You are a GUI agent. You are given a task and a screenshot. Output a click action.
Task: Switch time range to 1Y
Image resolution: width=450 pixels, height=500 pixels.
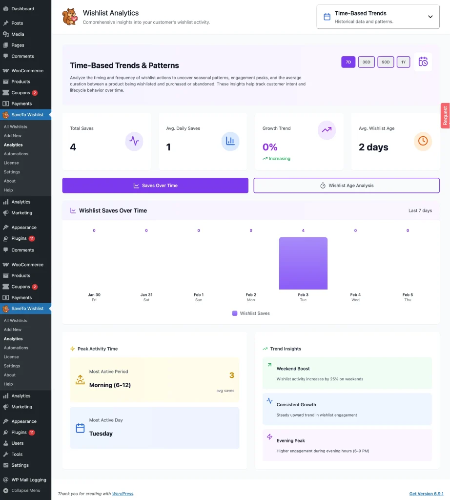(403, 62)
